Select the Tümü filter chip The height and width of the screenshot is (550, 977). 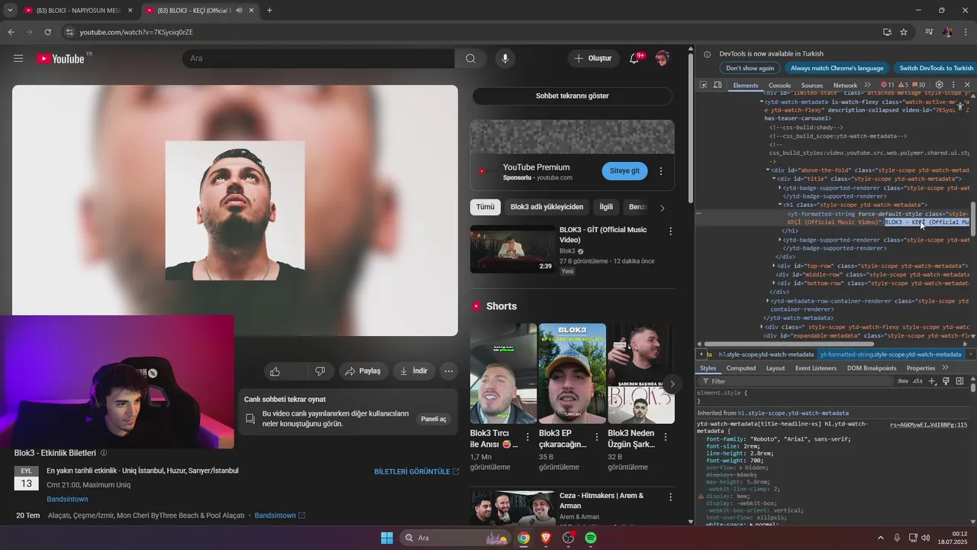[485, 207]
